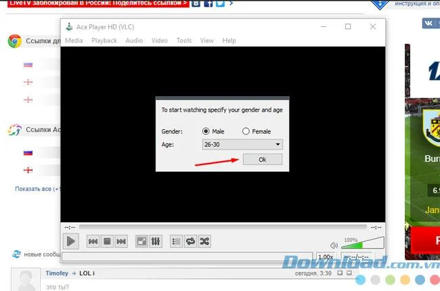Click the arrow after share icons

tap(231, 3)
